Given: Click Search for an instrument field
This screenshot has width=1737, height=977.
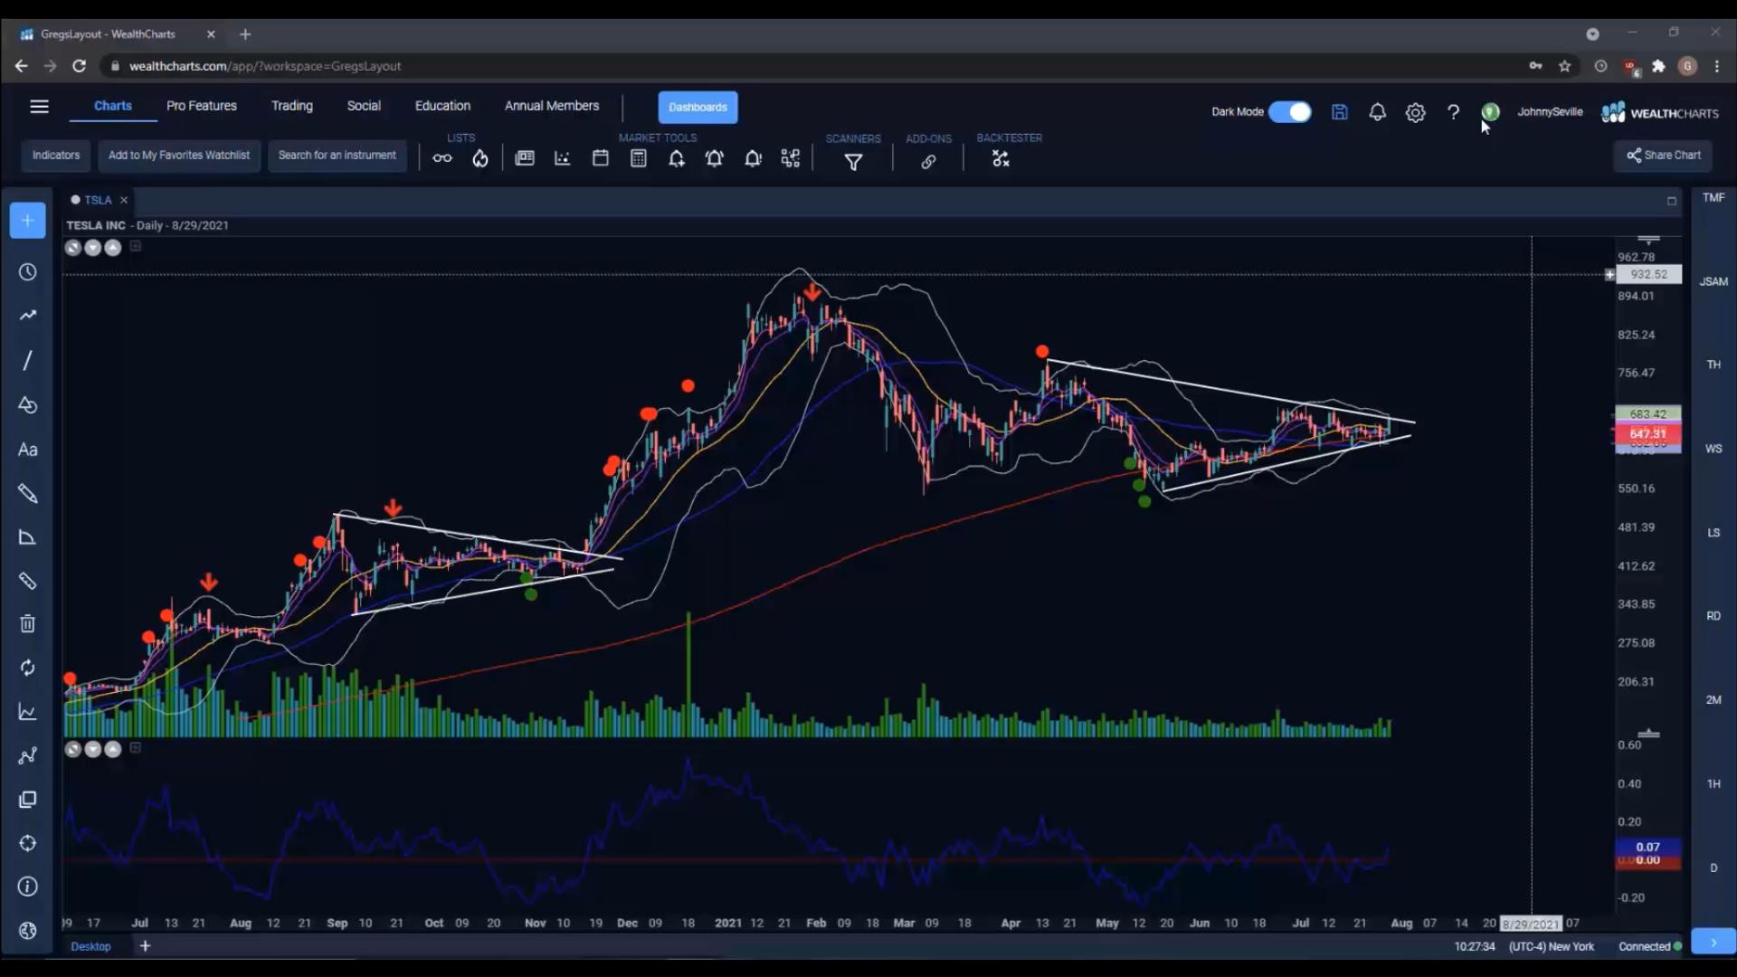Looking at the screenshot, I should click(337, 156).
